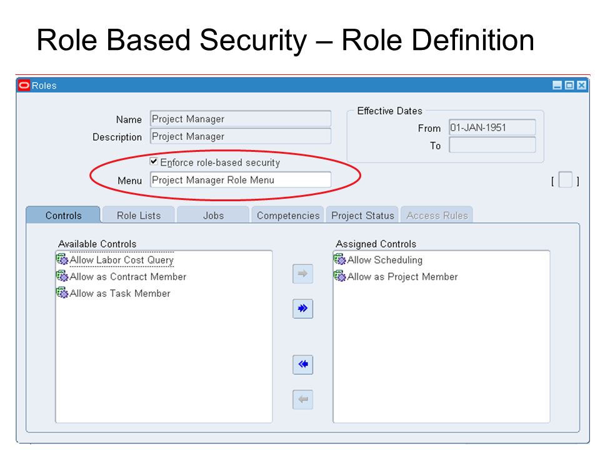The image size is (600, 450).
Task: Click the empty Effective Dates To field
Action: point(492,145)
